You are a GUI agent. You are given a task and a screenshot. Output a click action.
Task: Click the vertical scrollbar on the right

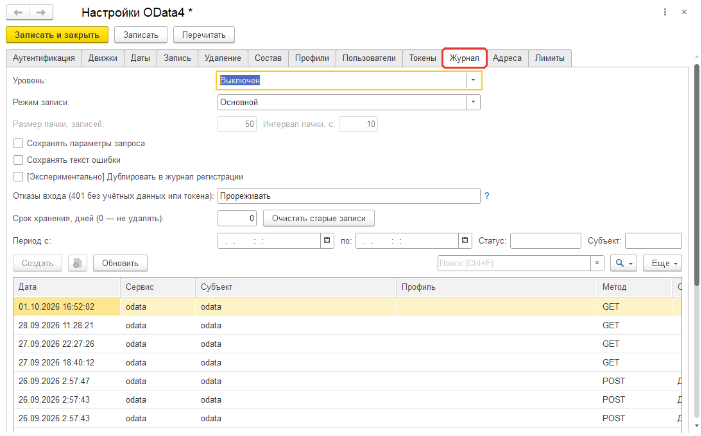(x=697, y=174)
